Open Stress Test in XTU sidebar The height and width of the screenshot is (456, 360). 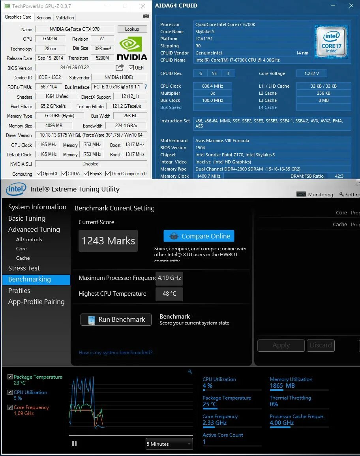pyautogui.click(x=24, y=268)
